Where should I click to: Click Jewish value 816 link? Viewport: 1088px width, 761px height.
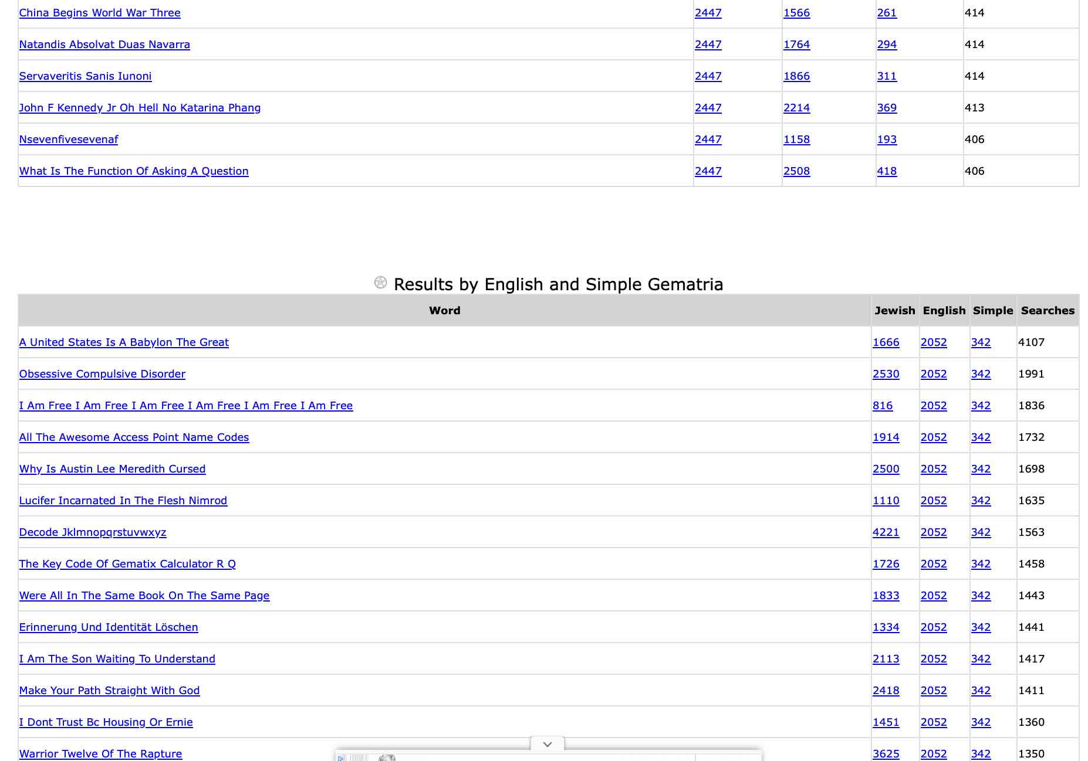coord(883,406)
